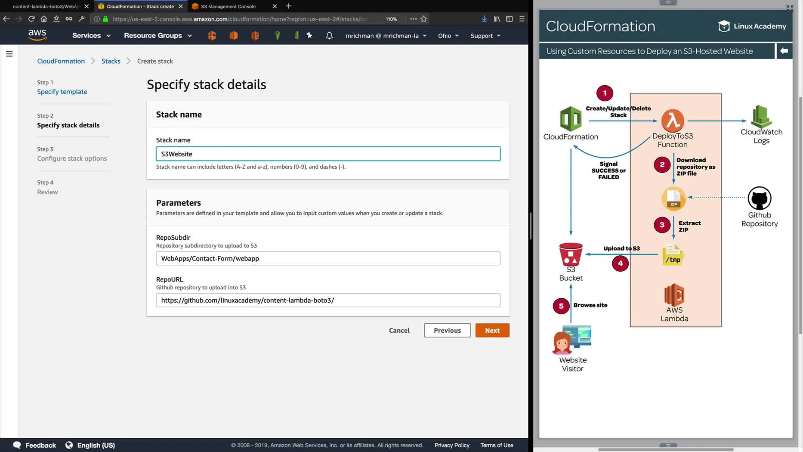Click the Stack name input field
The height and width of the screenshot is (452, 803).
pos(328,154)
